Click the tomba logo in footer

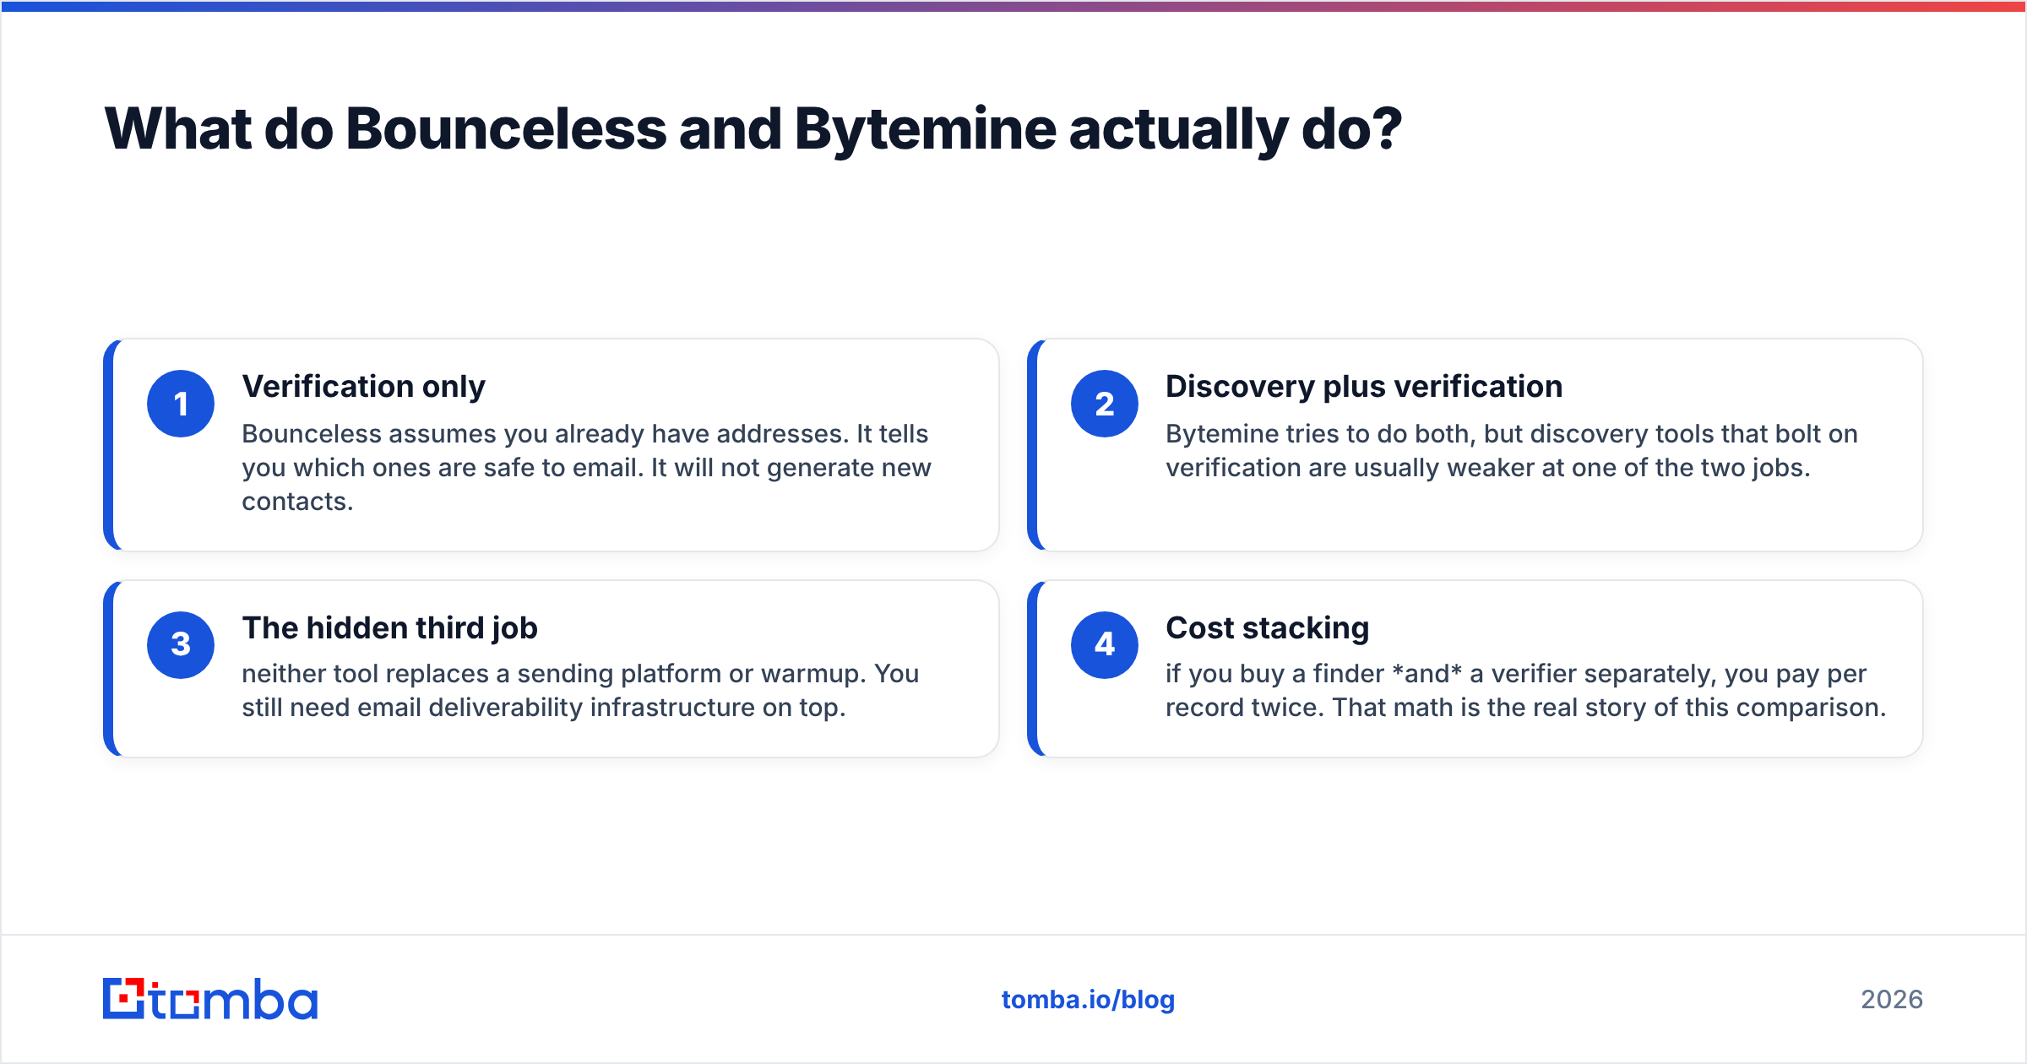point(210,999)
